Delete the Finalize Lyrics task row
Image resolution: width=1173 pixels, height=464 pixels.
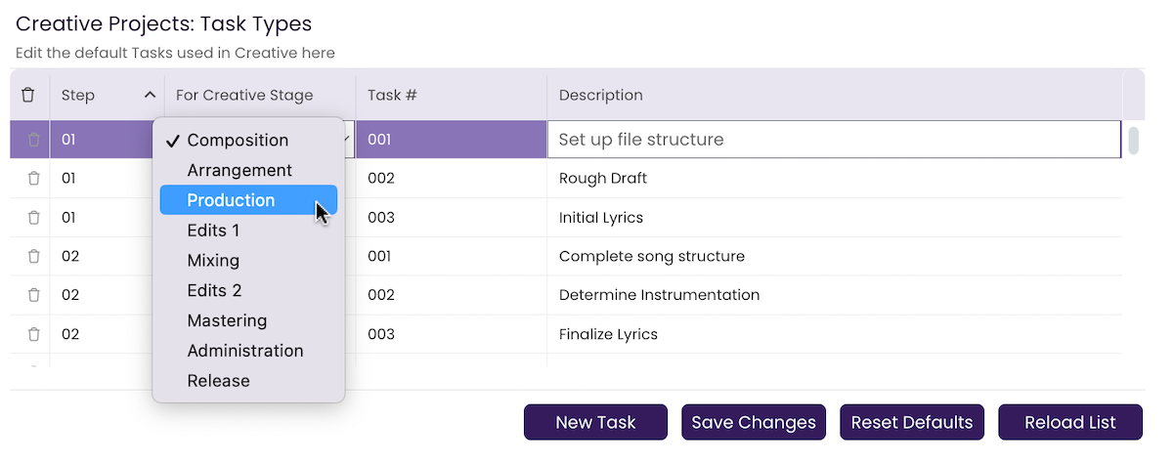click(x=34, y=334)
